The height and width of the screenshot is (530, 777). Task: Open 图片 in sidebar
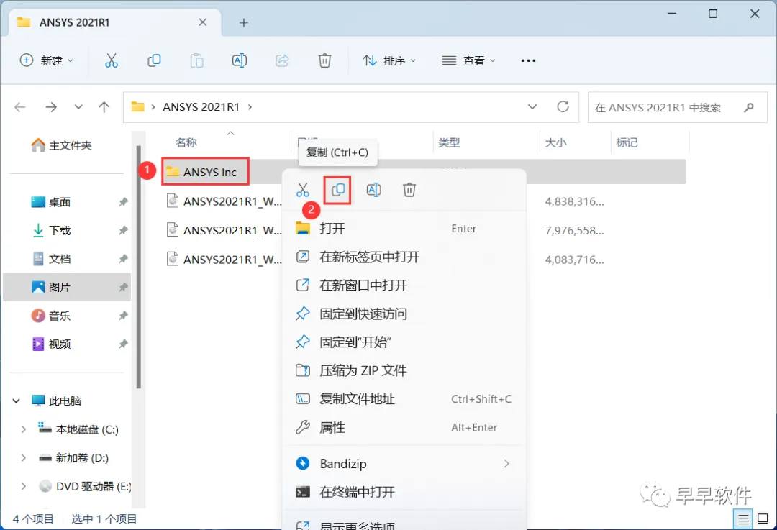[x=67, y=287]
